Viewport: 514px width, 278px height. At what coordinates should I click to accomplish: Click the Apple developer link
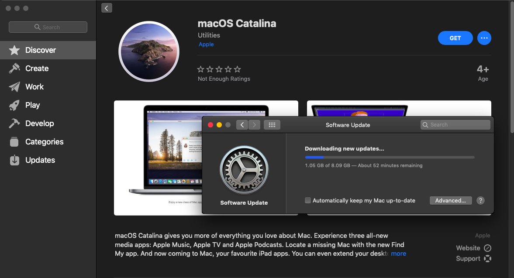click(x=206, y=44)
